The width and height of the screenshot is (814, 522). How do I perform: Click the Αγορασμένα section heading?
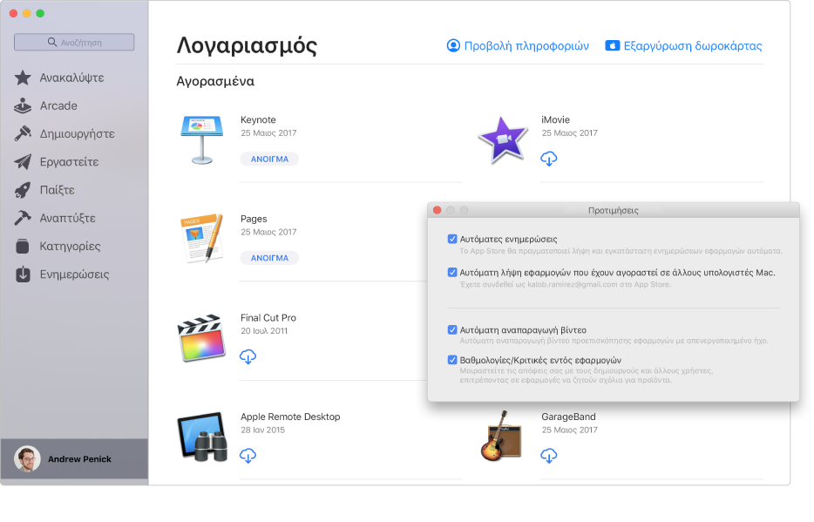(215, 81)
